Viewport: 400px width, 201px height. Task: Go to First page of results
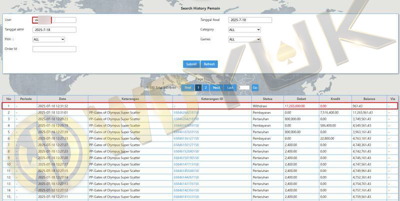(188, 87)
